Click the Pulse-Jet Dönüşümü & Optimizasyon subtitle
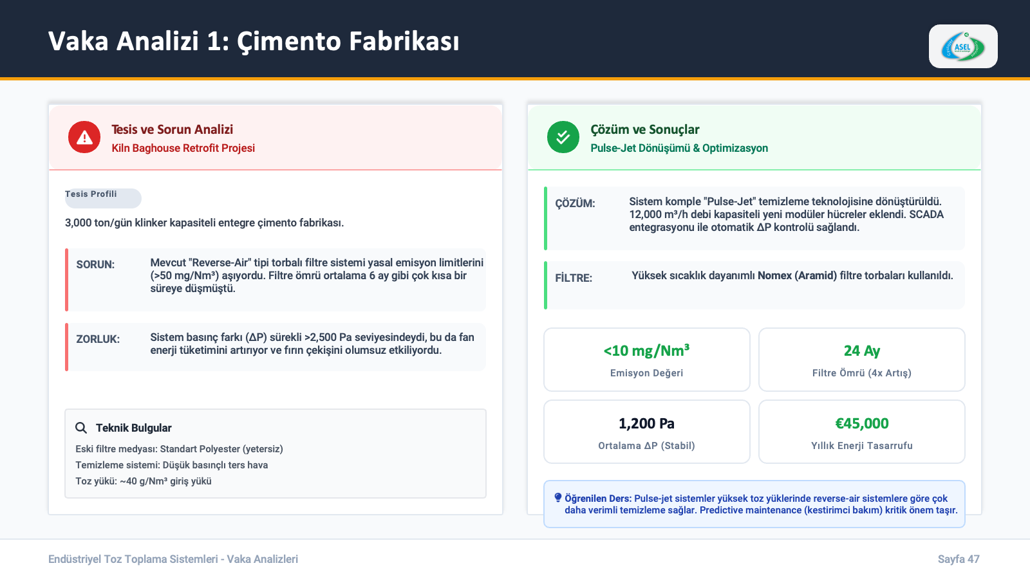 click(679, 148)
